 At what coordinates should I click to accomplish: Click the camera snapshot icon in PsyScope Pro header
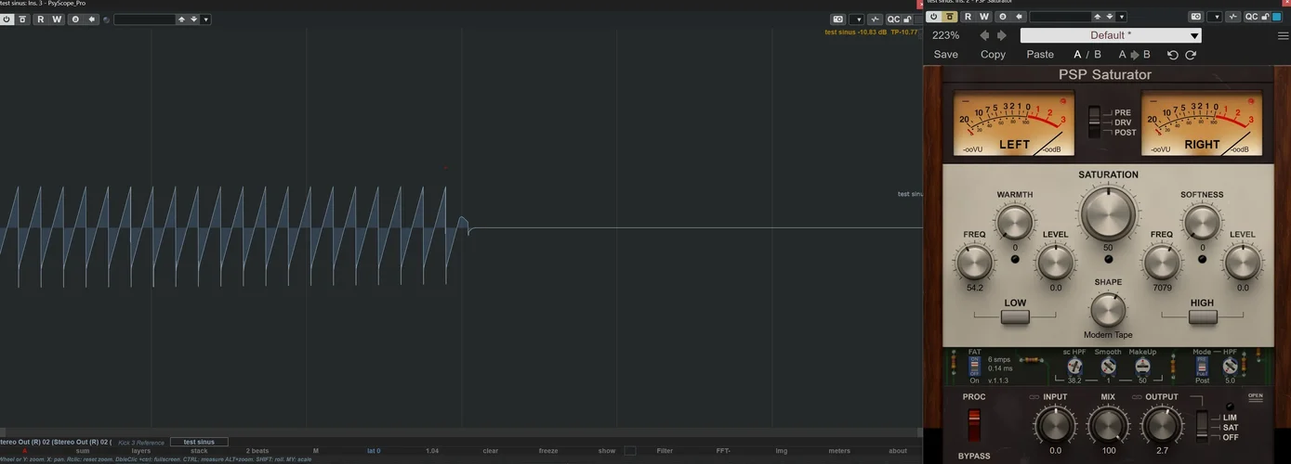(837, 19)
